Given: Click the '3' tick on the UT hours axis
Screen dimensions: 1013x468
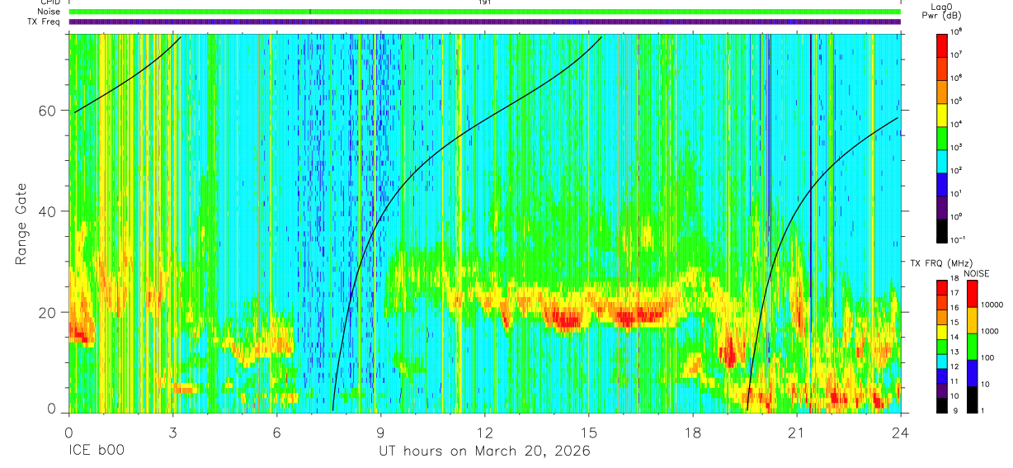Looking at the screenshot, I should tap(172, 432).
